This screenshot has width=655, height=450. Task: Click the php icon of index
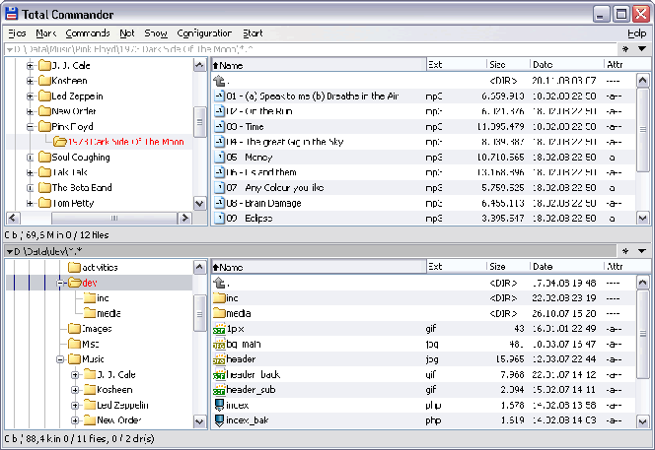(x=219, y=405)
